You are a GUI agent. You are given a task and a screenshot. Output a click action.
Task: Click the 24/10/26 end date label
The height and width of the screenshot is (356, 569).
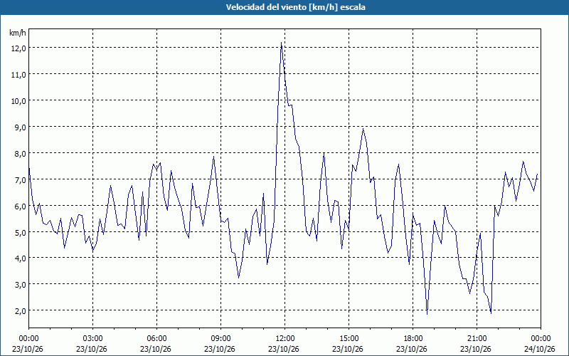(x=540, y=349)
